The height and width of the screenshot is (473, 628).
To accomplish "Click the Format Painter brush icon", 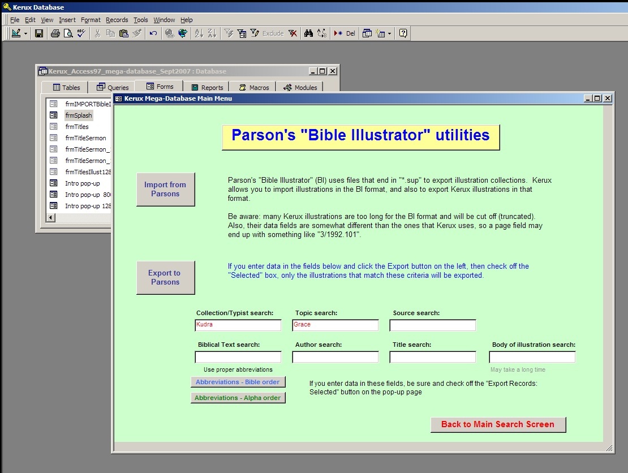I will [x=137, y=33].
